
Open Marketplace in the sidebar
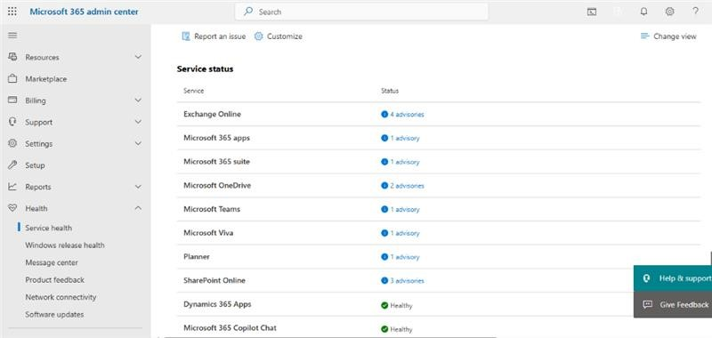coord(46,79)
